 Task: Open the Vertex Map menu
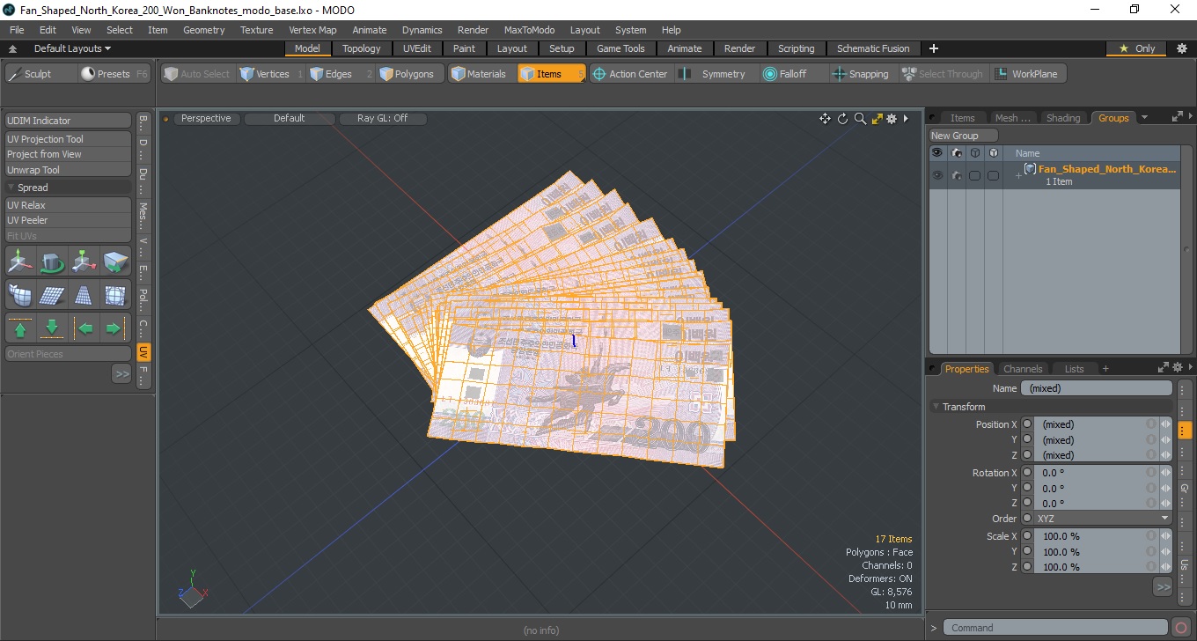[312, 30]
